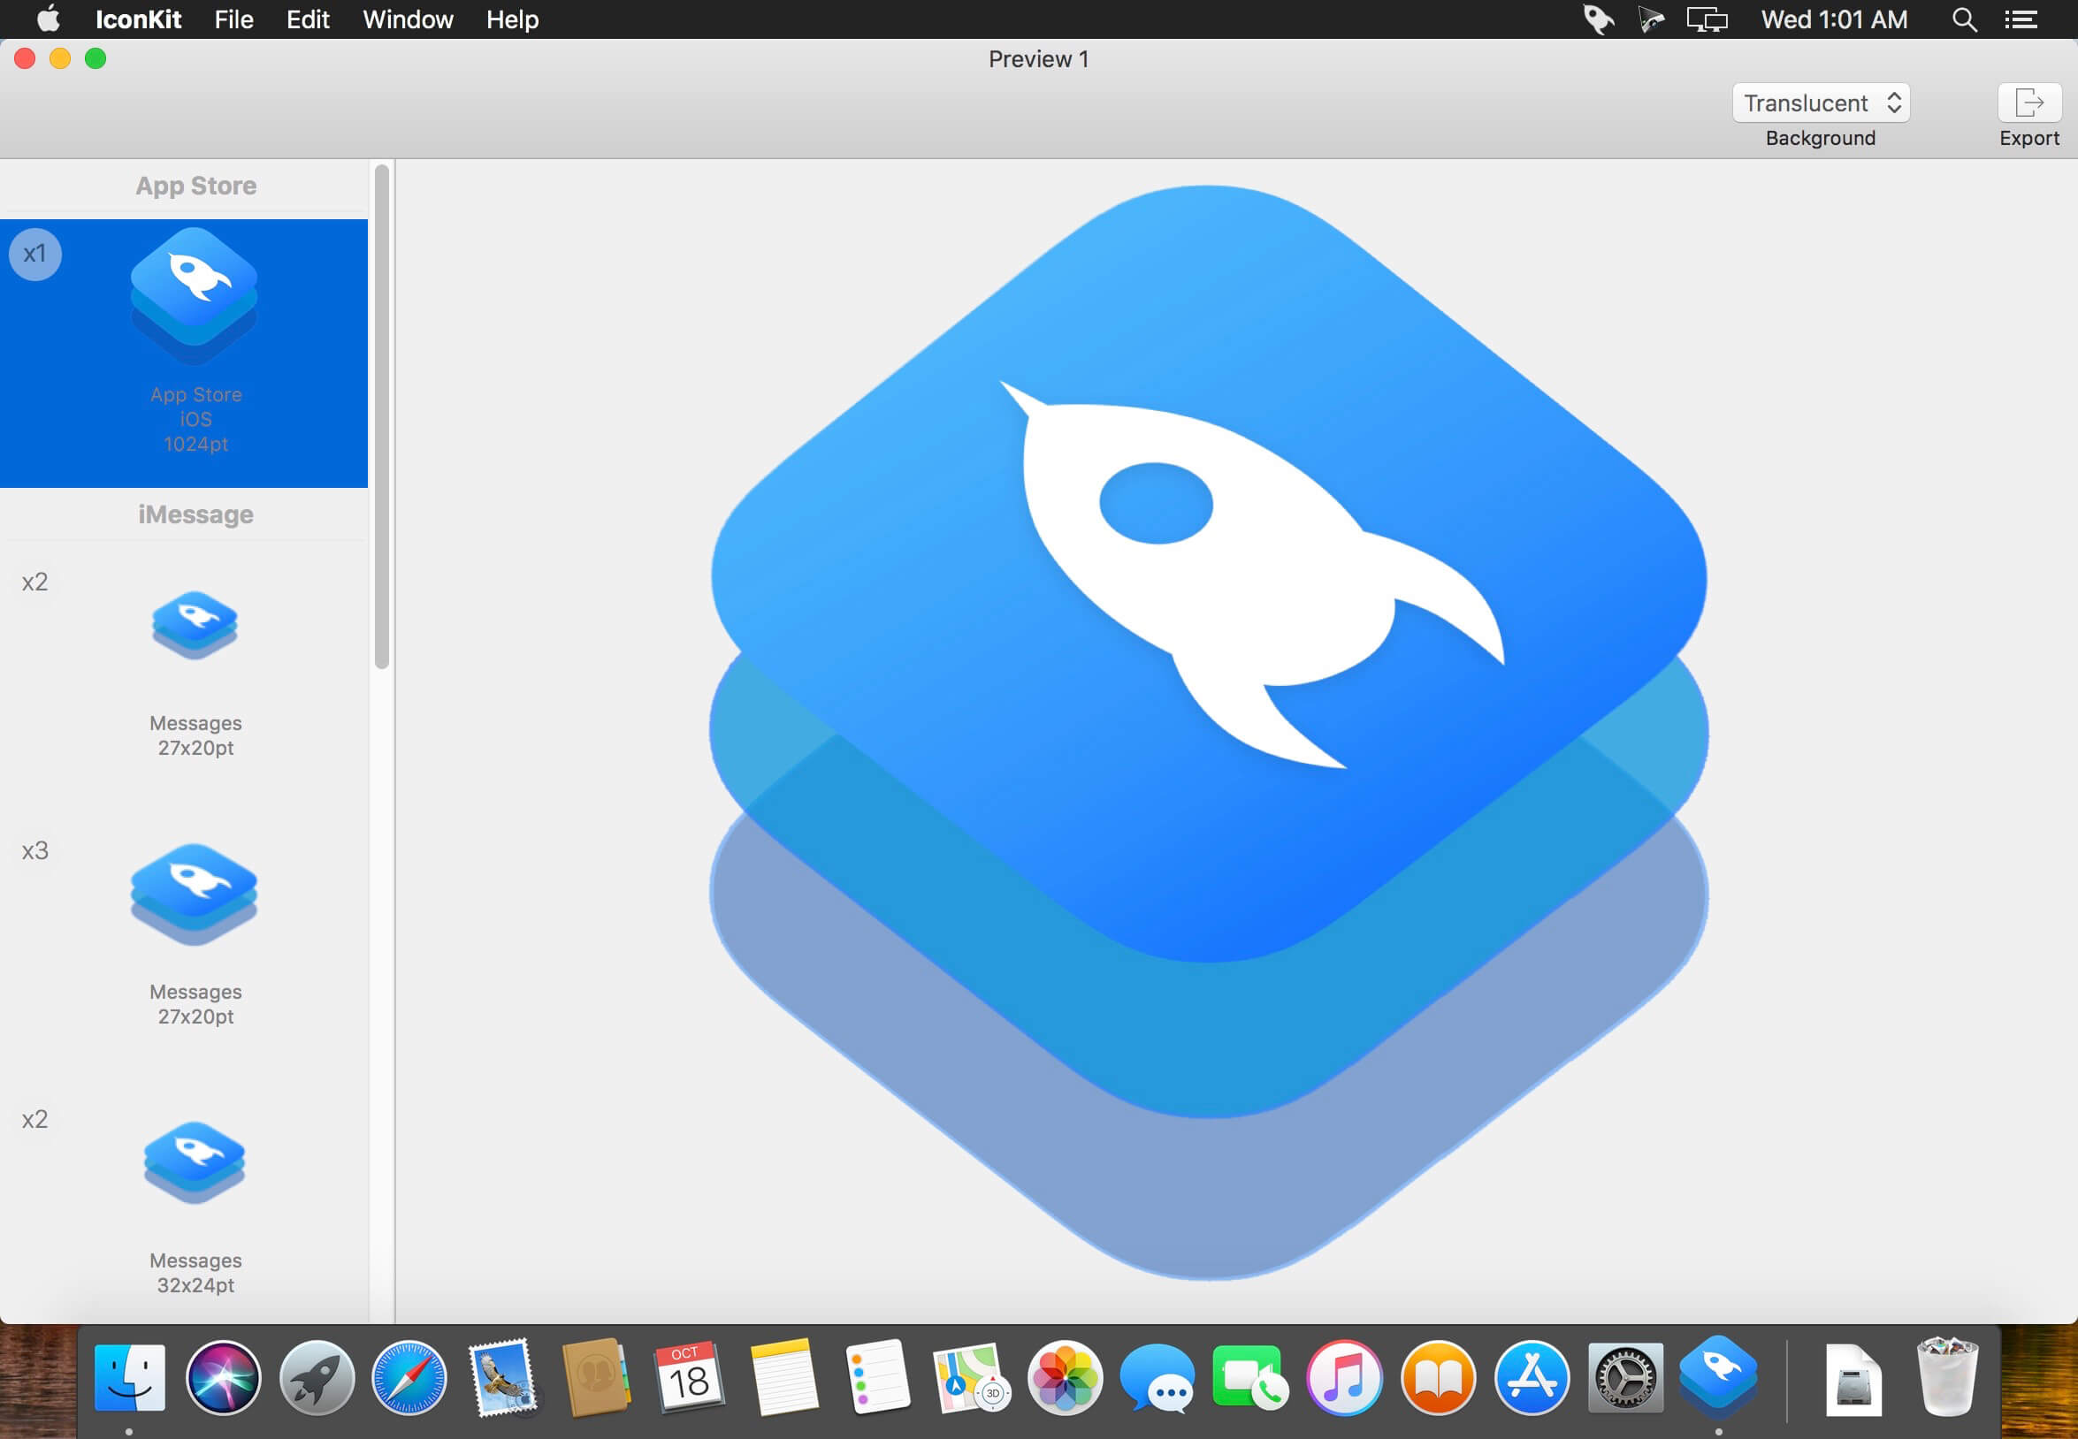The width and height of the screenshot is (2078, 1439).
Task: Click the sidebar vertical scrollbar
Action: pos(381,416)
